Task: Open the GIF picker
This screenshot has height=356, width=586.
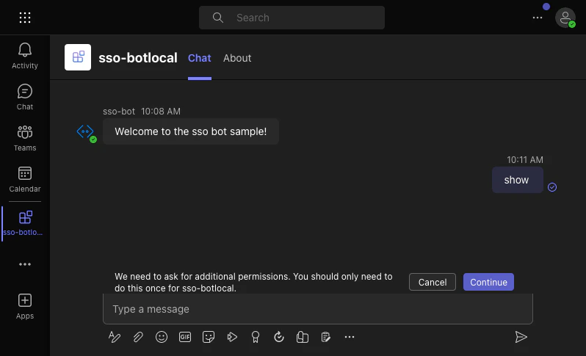Action: 185,337
